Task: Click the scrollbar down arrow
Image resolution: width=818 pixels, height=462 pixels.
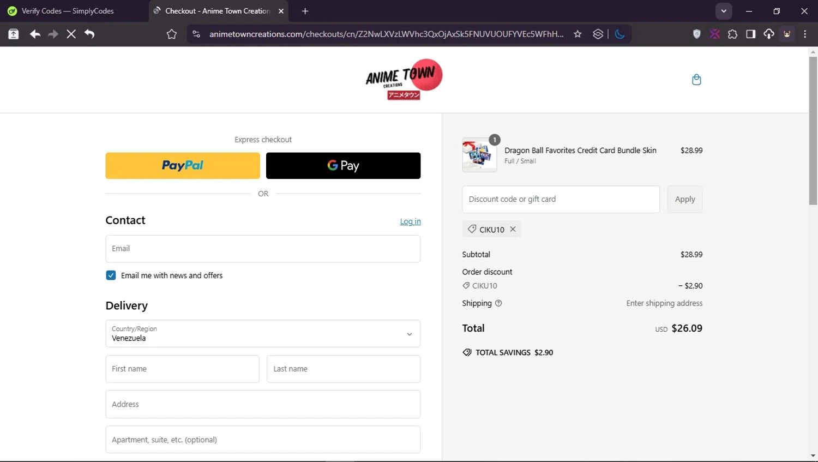Action: coord(813,455)
